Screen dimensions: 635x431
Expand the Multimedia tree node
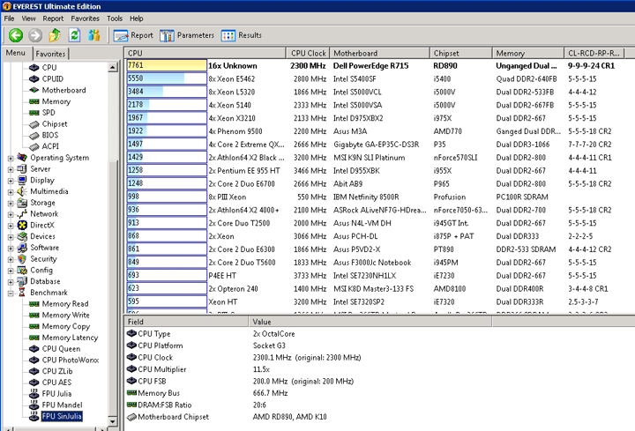11,192
